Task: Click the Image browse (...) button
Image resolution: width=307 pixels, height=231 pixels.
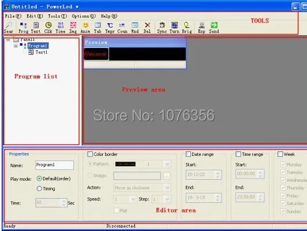Action: 166,176
